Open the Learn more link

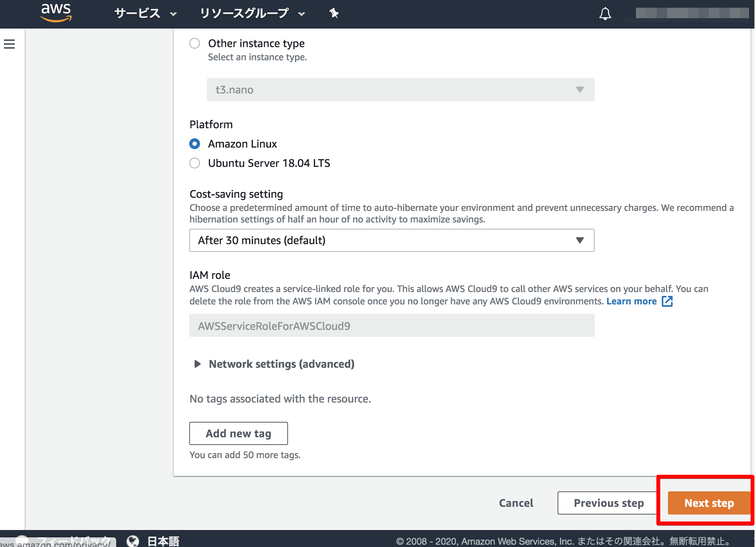click(x=631, y=301)
